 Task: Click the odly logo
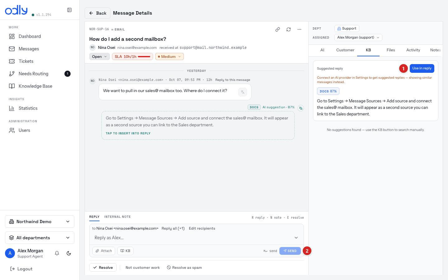click(16, 10)
